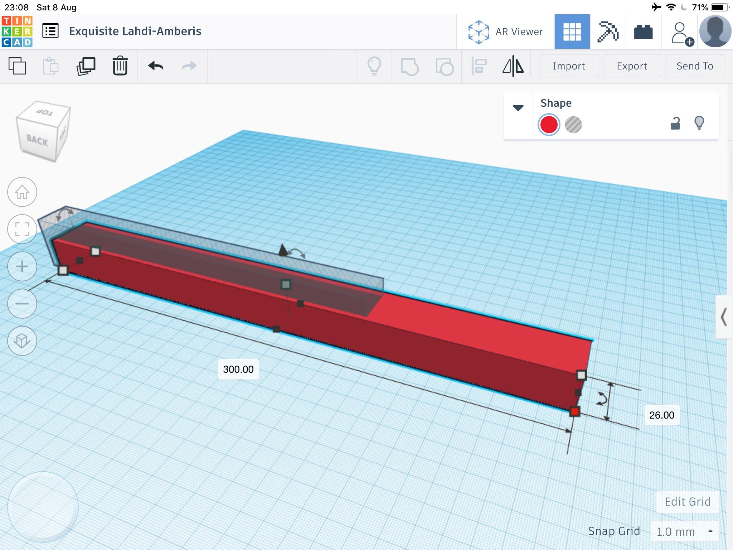Click the Edit Grid button

click(x=688, y=502)
